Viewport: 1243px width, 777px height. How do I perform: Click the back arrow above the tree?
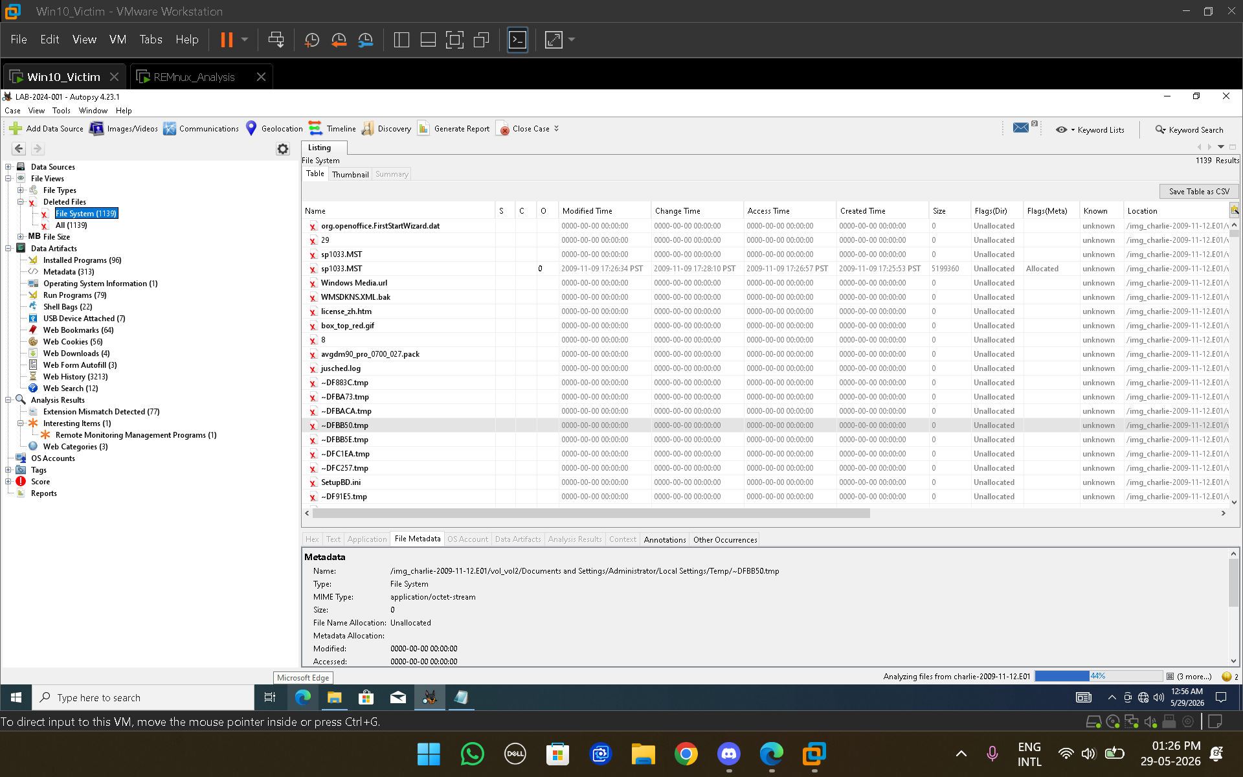pyautogui.click(x=19, y=148)
